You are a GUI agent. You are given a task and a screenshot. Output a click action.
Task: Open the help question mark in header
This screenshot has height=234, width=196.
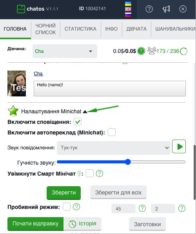(x=149, y=9)
